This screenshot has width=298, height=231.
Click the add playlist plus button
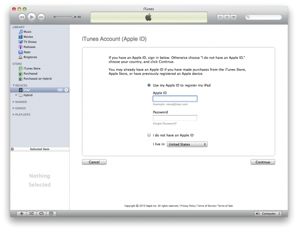coord(22,213)
